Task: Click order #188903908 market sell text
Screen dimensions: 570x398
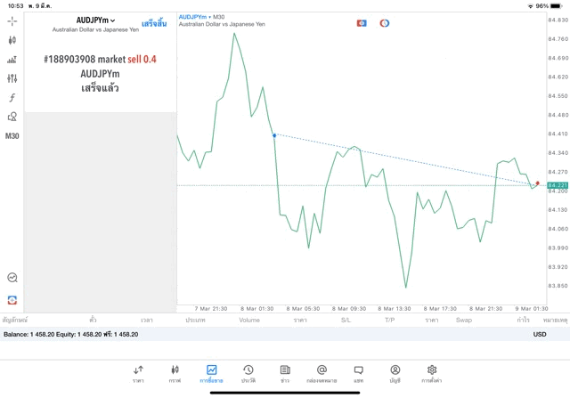Action: [100, 60]
